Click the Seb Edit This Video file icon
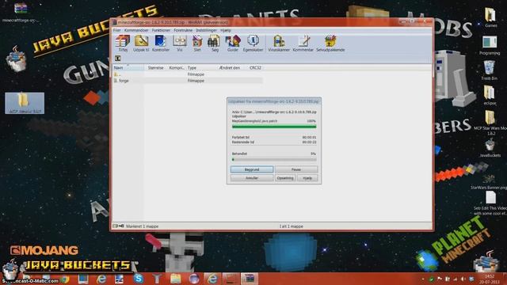The image size is (507, 285). coord(490,203)
